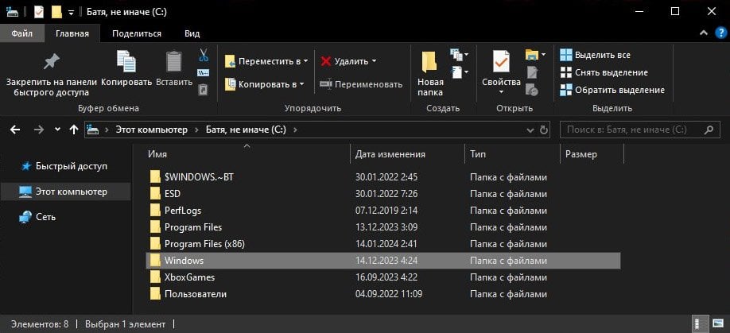Screen dimensions: 730x333
Task: Expand the 'Удалить' dropdown arrow
Action: coord(374,61)
